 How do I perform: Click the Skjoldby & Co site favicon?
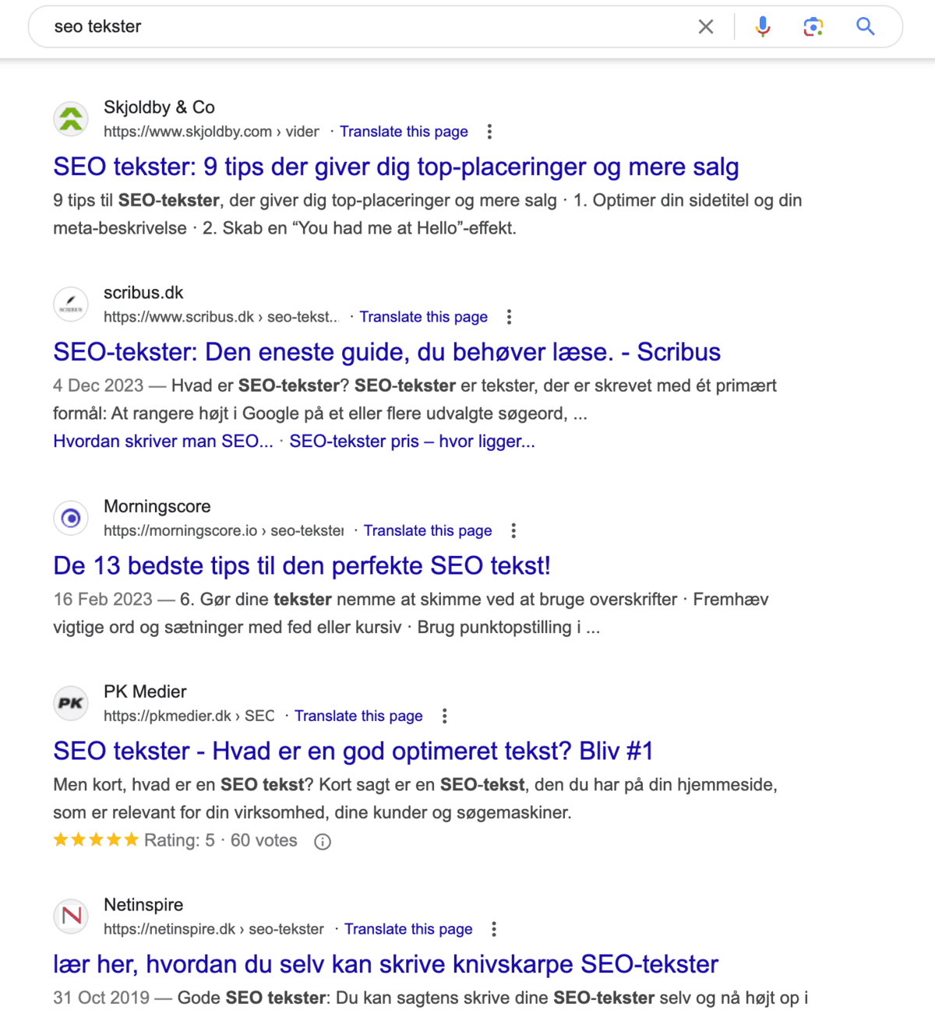[71, 119]
